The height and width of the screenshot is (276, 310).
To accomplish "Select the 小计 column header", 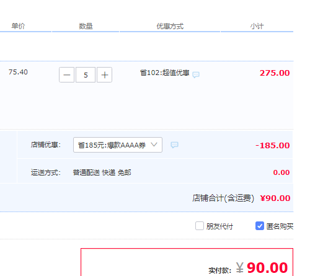I will coord(257,26).
